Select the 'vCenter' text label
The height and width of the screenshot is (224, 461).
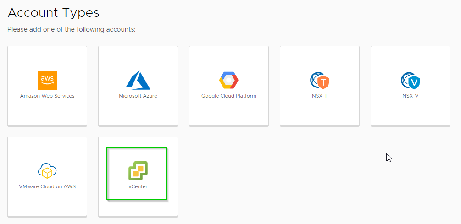(x=138, y=187)
